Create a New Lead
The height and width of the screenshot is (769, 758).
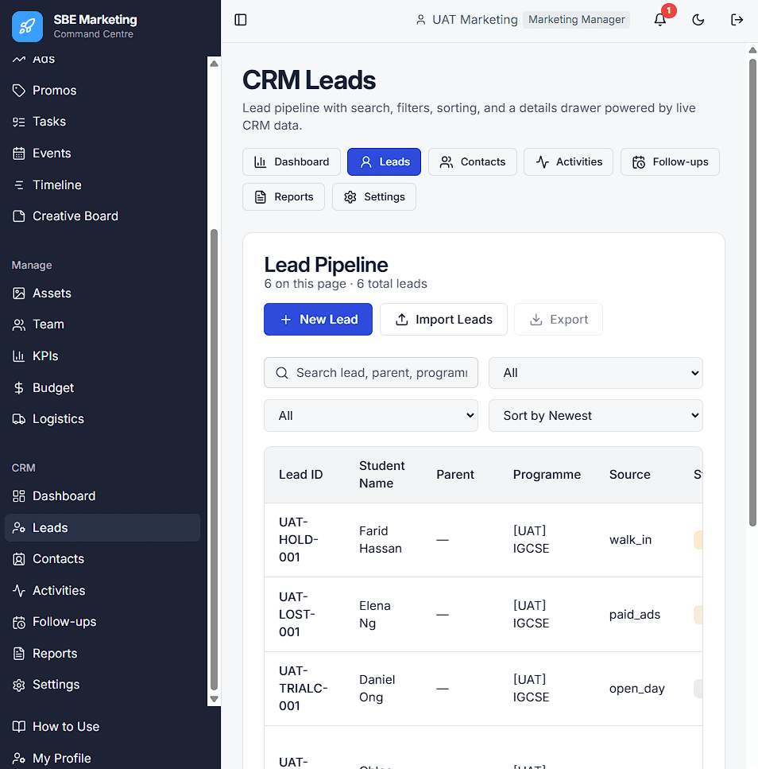pyautogui.click(x=318, y=319)
